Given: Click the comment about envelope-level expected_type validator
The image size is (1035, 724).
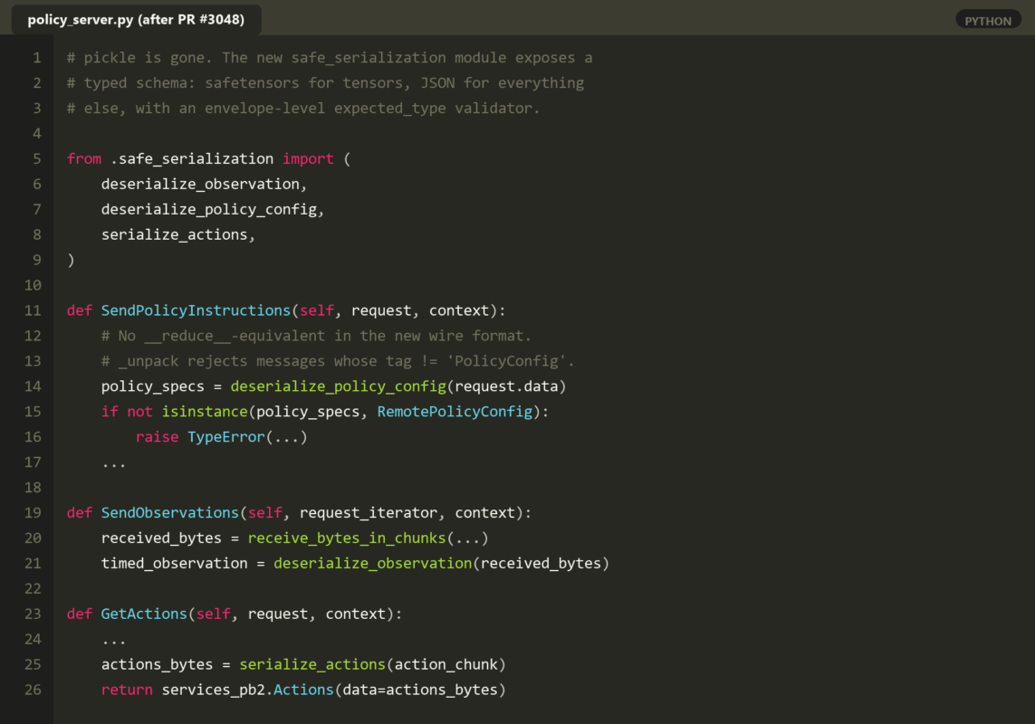Looking at the screenshot, I should 303,109.
